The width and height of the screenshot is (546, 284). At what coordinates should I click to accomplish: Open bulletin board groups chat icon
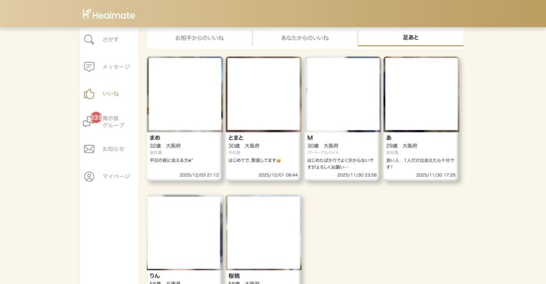coord(87,123)
